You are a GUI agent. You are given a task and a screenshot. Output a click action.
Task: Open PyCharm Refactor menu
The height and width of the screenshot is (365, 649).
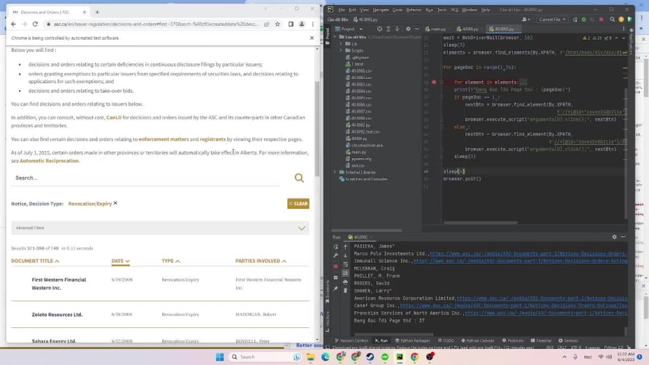413,10
